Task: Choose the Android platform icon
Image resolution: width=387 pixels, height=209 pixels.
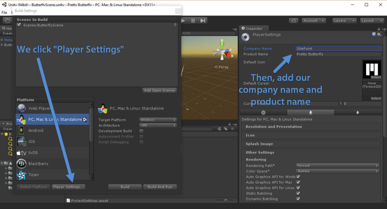Action: tap(21, 130)
